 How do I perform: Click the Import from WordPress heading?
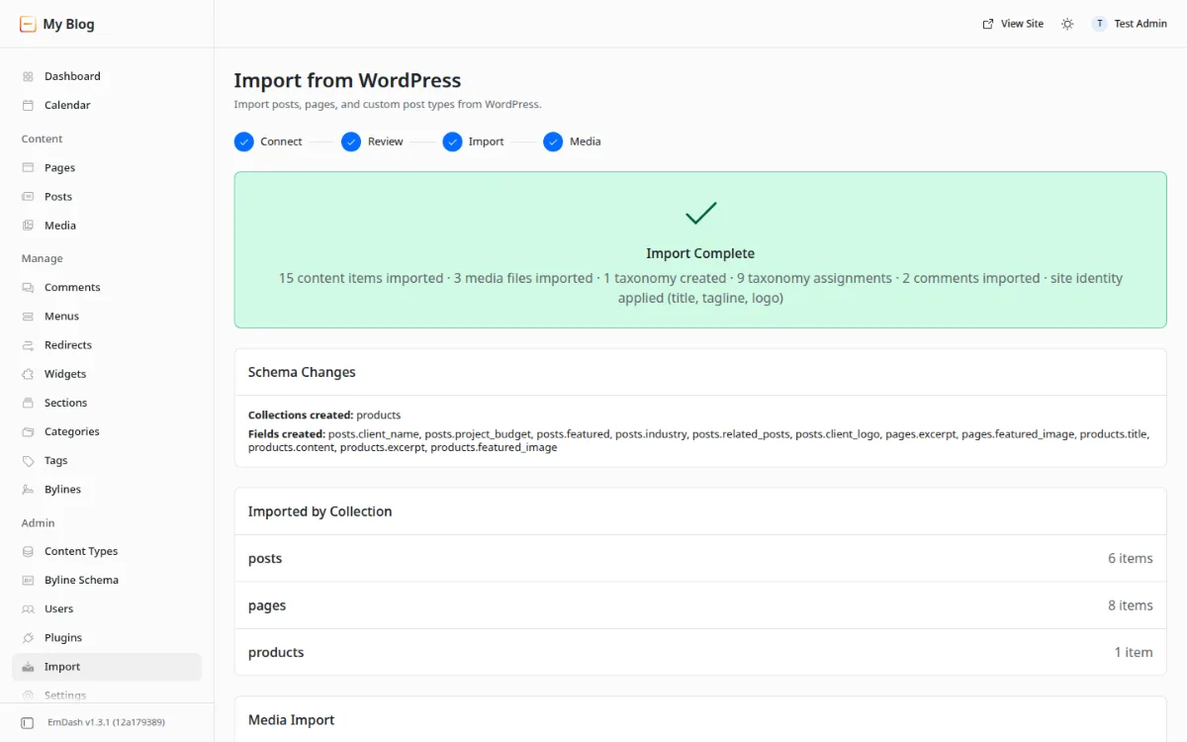[347, 80]
